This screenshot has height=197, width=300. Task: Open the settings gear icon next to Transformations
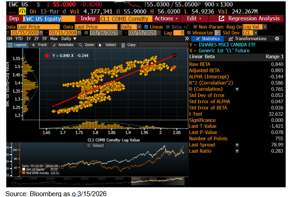click(x=277, y=39)
